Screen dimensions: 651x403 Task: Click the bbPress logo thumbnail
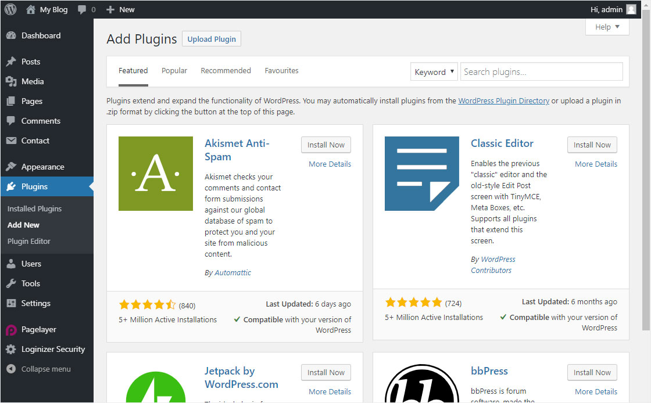(x=422, y=383)
